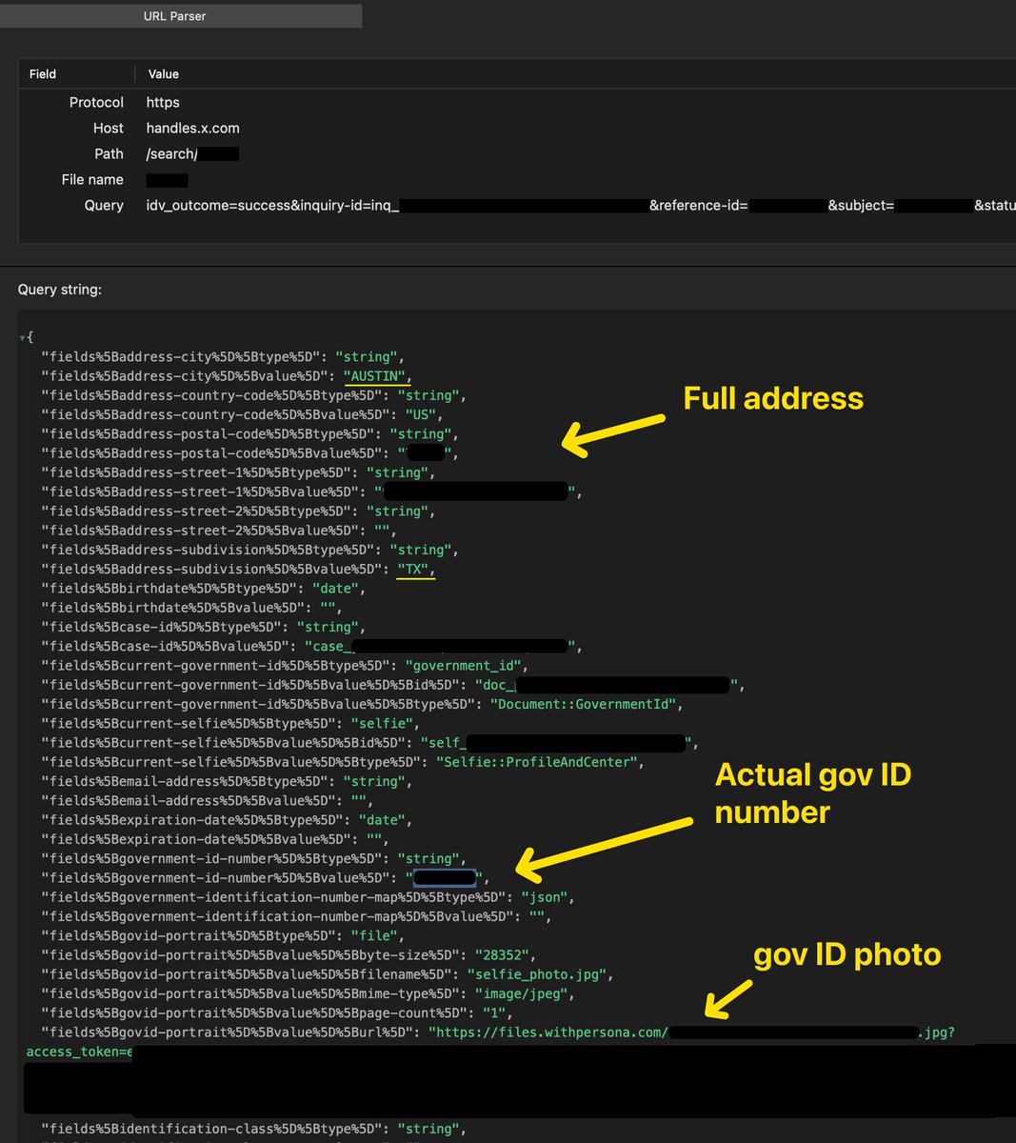Select the address-street-2 value key
1016x1143 pixels.
[204, 531]
